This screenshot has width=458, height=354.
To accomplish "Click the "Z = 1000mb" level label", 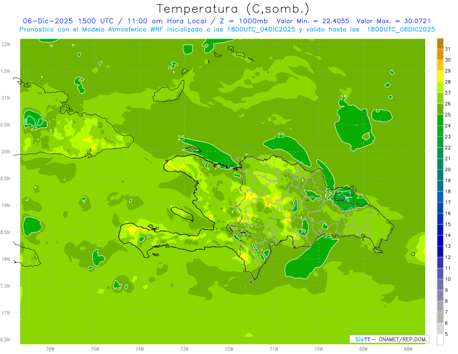I will [243, 21].
